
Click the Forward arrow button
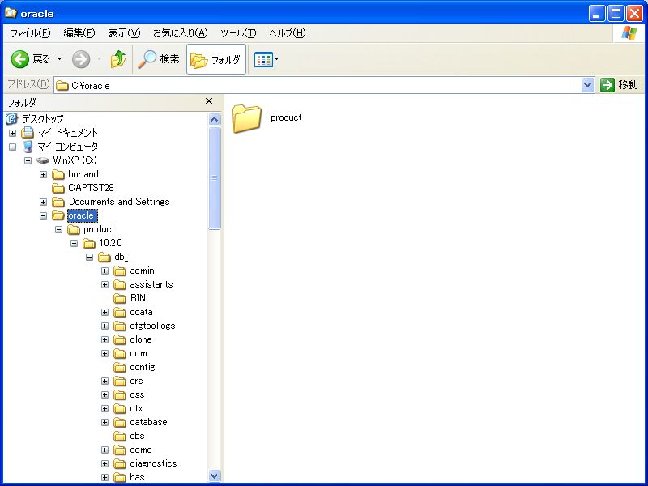point(81,59)
